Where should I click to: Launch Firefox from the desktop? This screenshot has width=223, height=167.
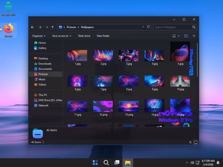(x=9, y=30)
